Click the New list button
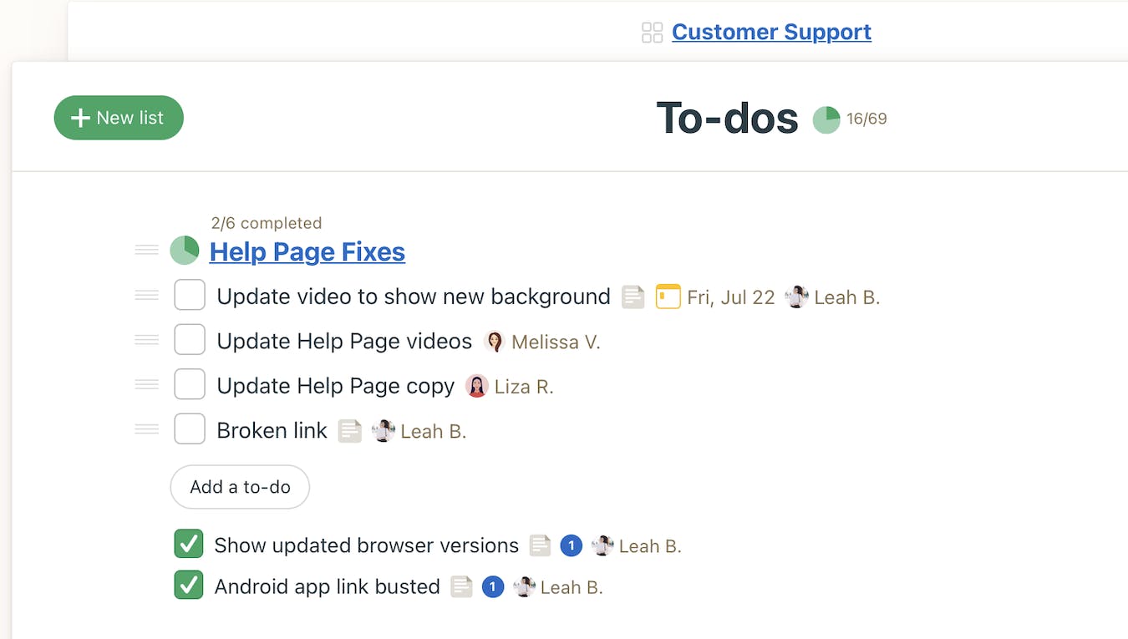The height and width of the screenshot is (639, 1128). (118, 118)
